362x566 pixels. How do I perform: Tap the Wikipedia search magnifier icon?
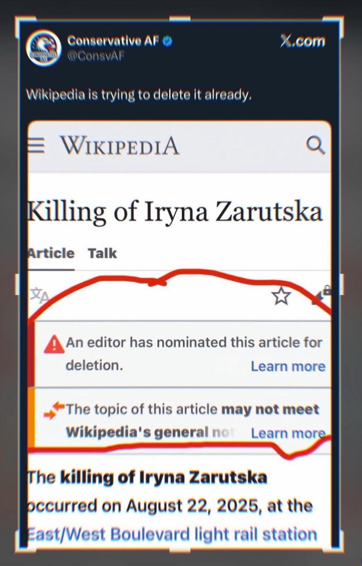click(316, 145)
